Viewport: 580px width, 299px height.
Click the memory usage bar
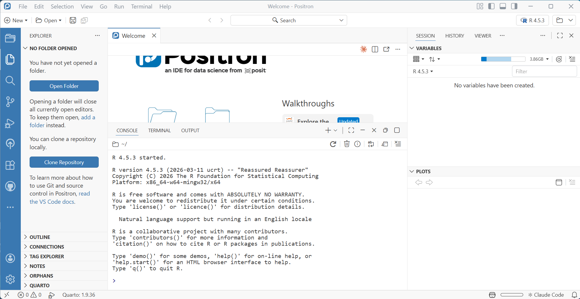click(x=503, y=59)
